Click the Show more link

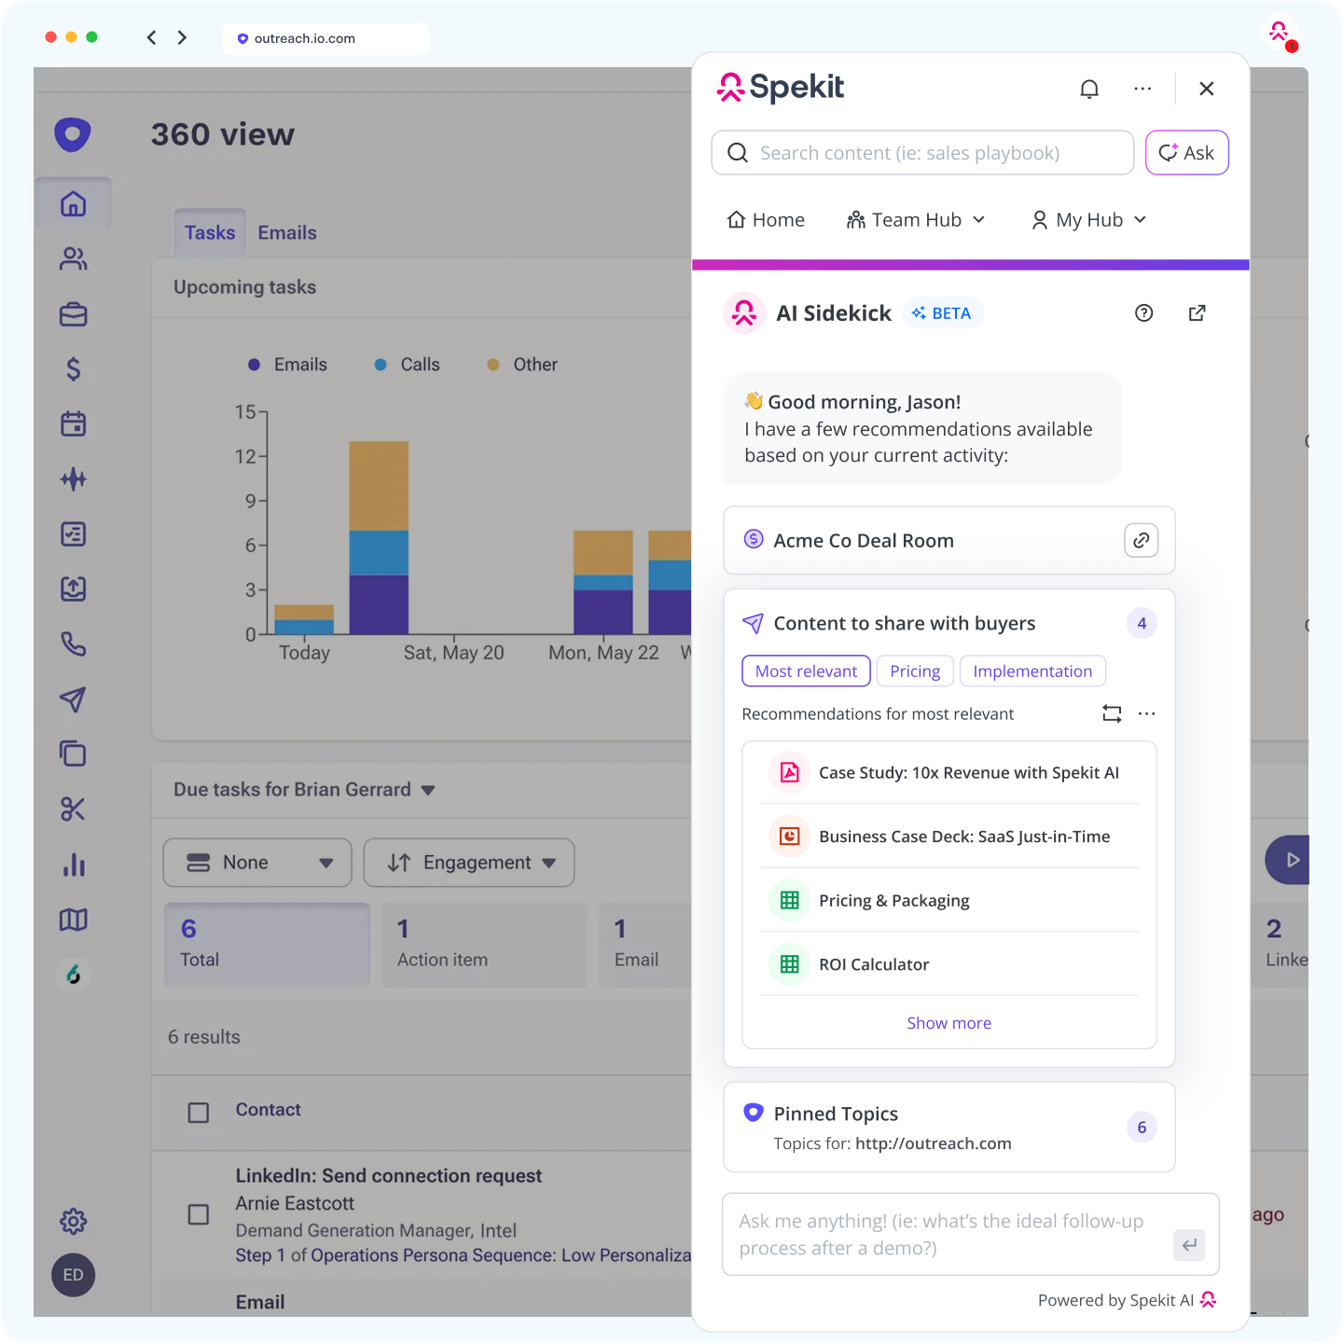tap(949, 1023)
